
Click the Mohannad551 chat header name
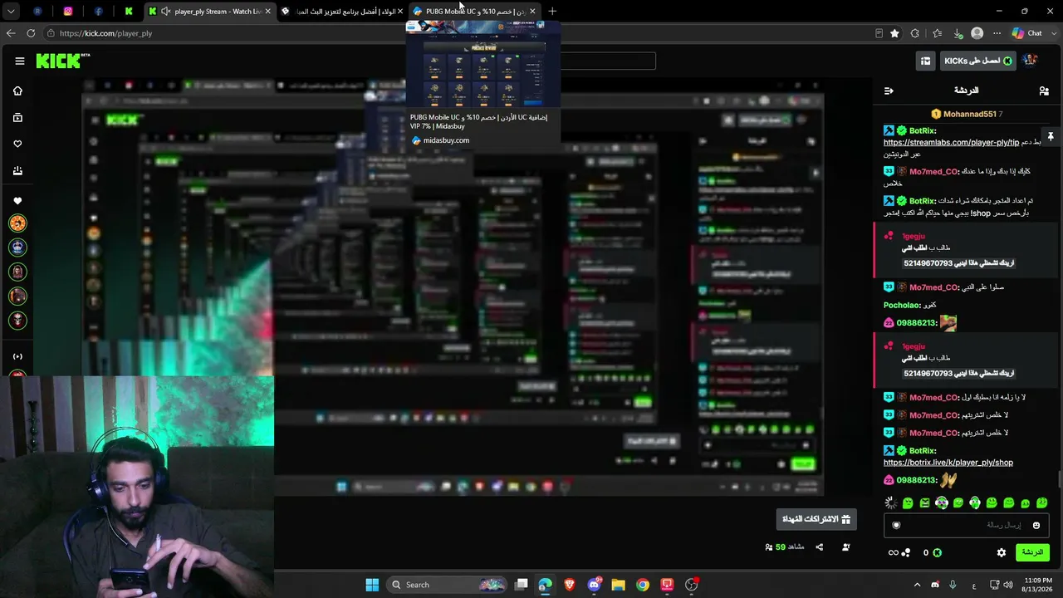tap(968, 114)
